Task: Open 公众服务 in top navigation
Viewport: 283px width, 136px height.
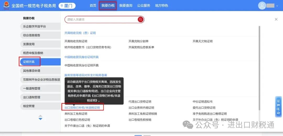Action: tap(144, 5)
